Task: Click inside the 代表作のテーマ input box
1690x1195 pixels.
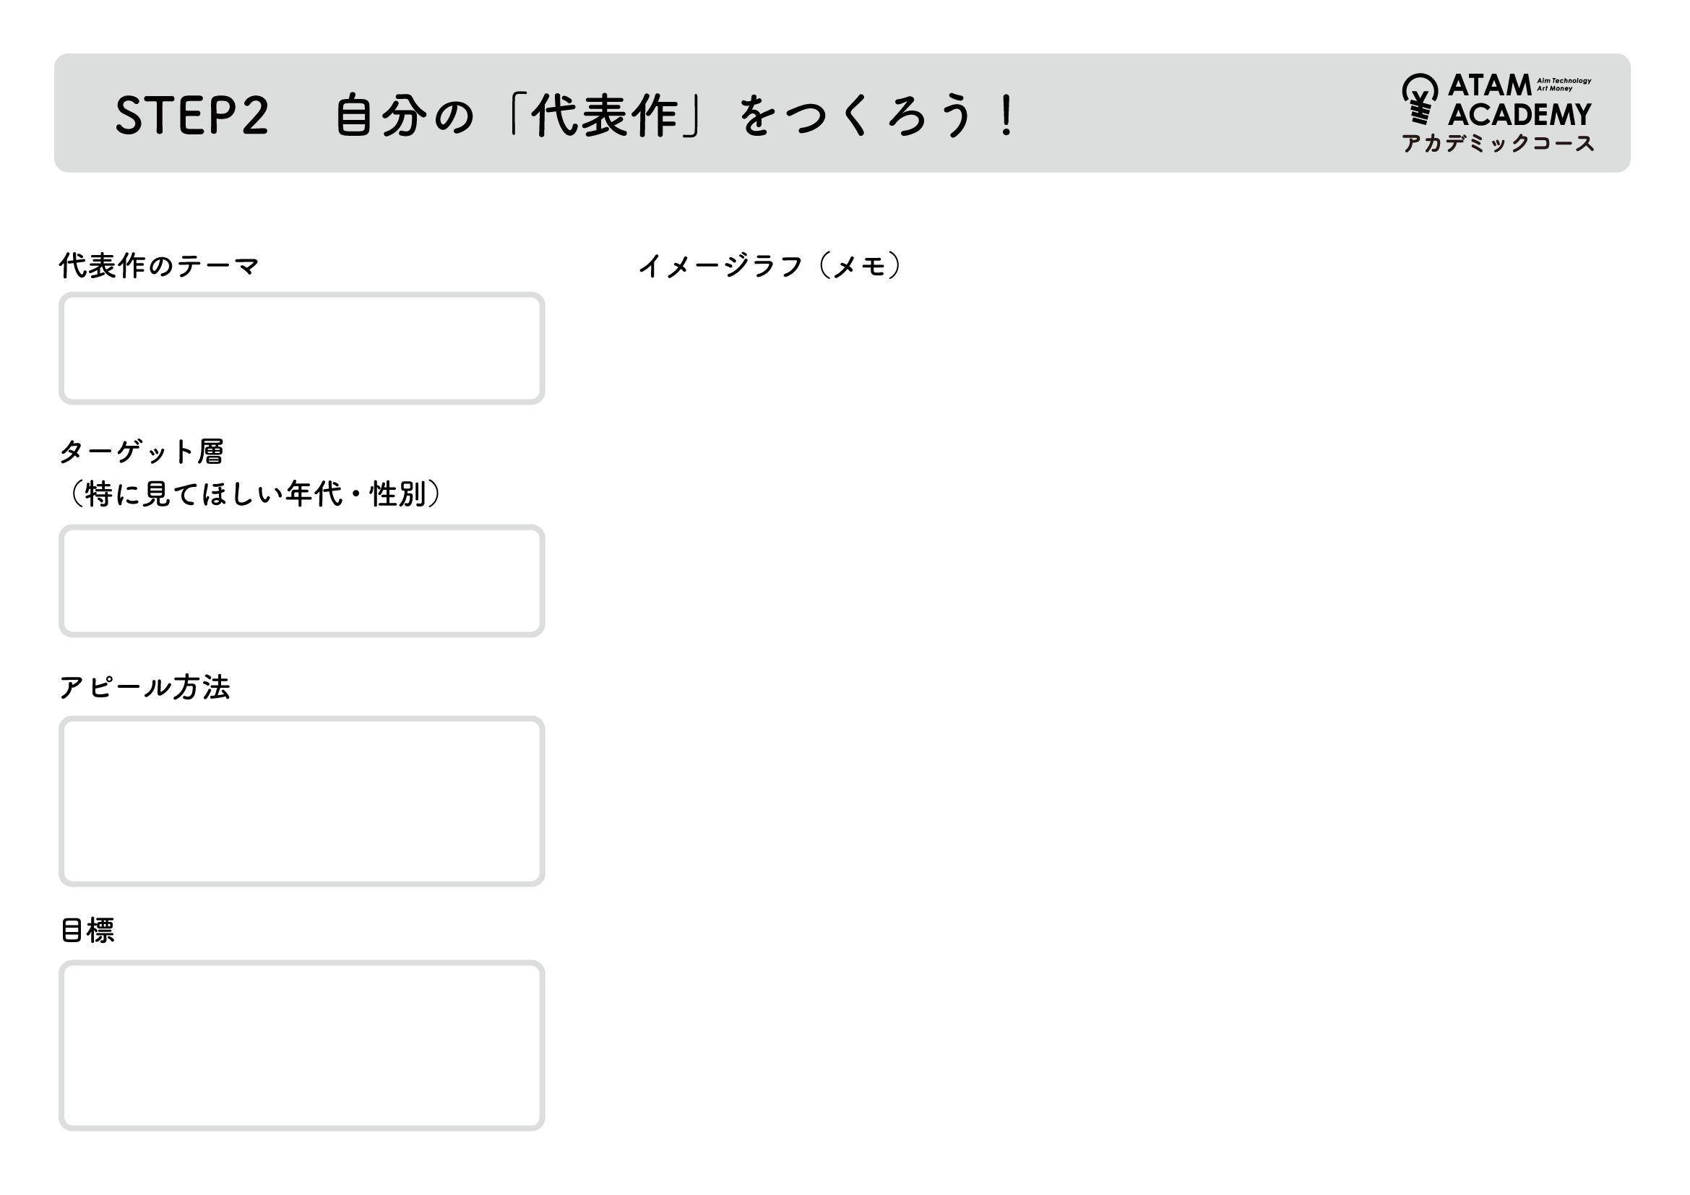Action: click(x=302, y=348)
